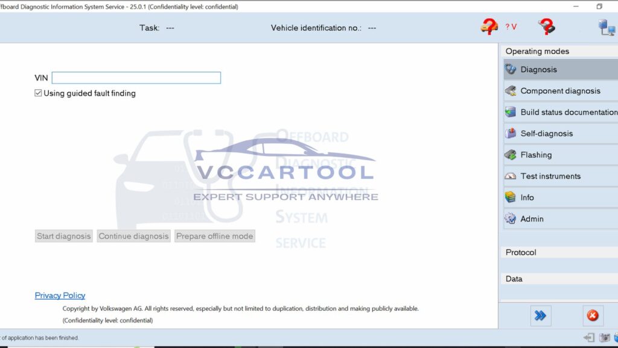
Task: Click inside the VIN input field
Action: click(136, 78)
